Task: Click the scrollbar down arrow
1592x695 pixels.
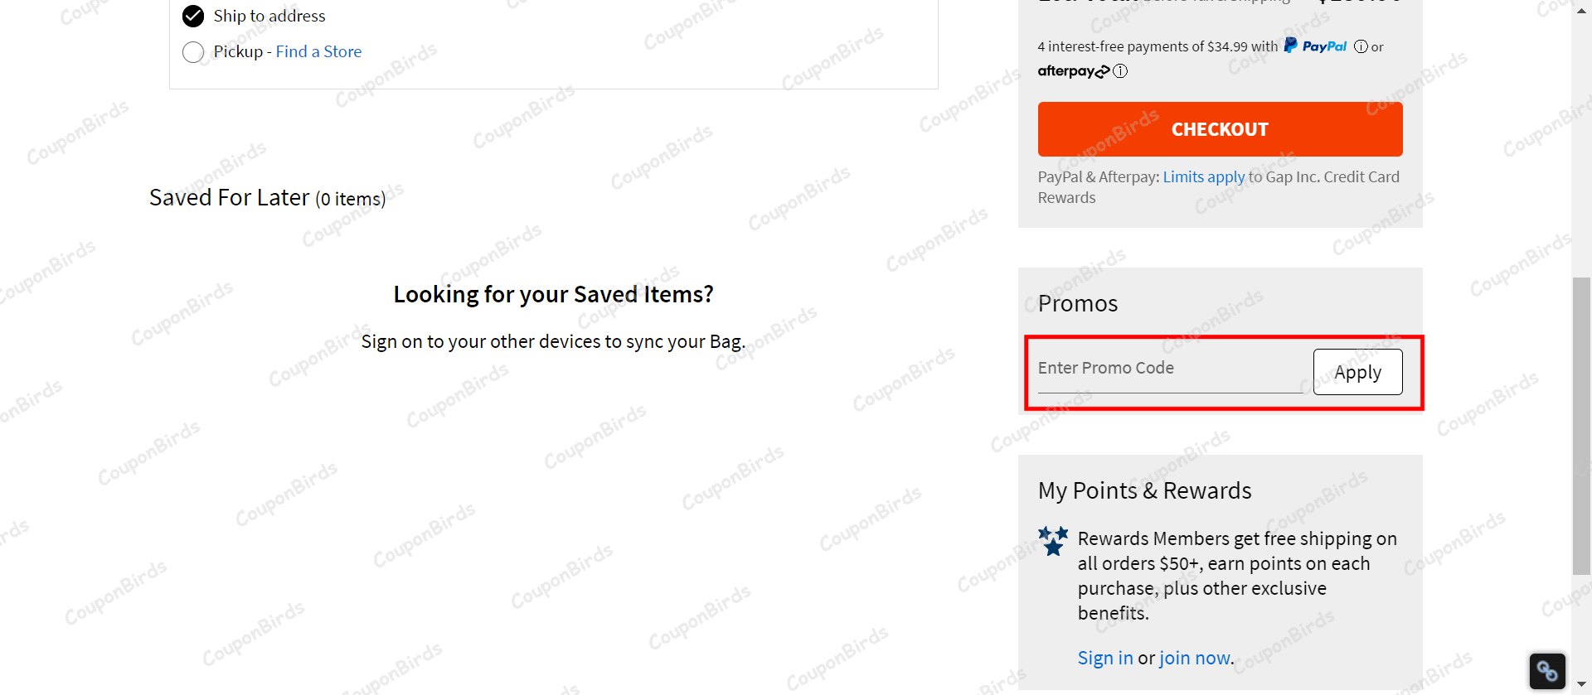Action: click(x=1582, y=687)
